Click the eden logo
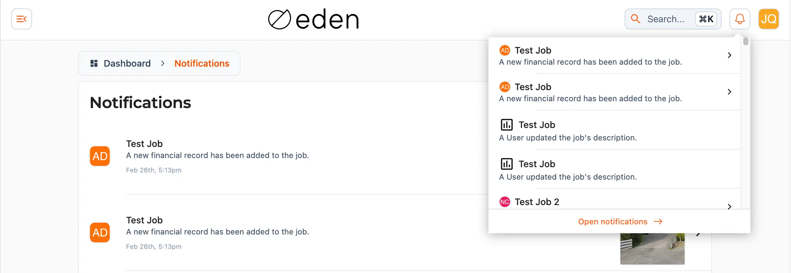This screenshot has height=273, width=791. click(313, 19)
